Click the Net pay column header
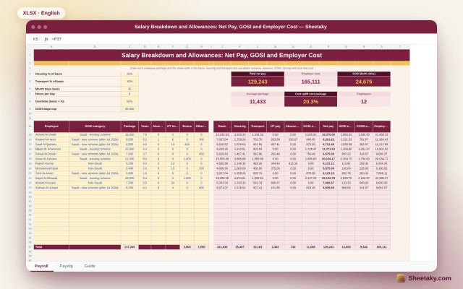 [328, 126]
